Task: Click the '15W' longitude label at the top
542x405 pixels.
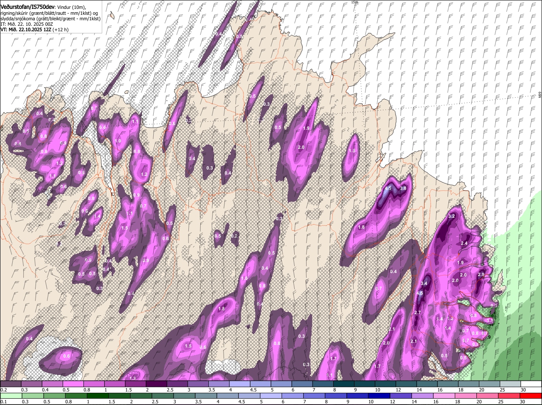Action: [354, 2]
